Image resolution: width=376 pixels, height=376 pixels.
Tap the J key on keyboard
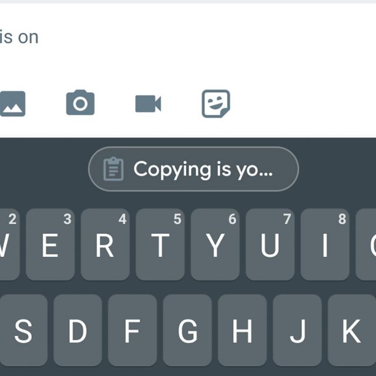coord(297,330)
